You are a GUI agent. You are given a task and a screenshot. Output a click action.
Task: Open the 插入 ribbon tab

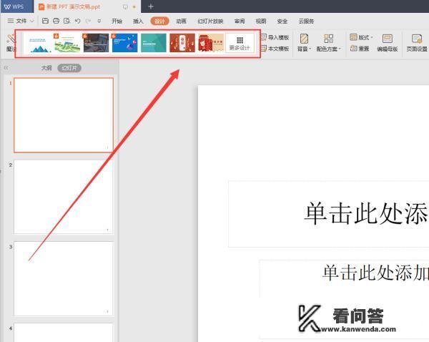(138, 21)
